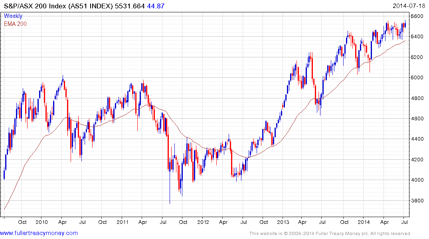Screen dimensions: 429x239
Task: Click the last Jul axis label after 2014
Action: [404, 222]
